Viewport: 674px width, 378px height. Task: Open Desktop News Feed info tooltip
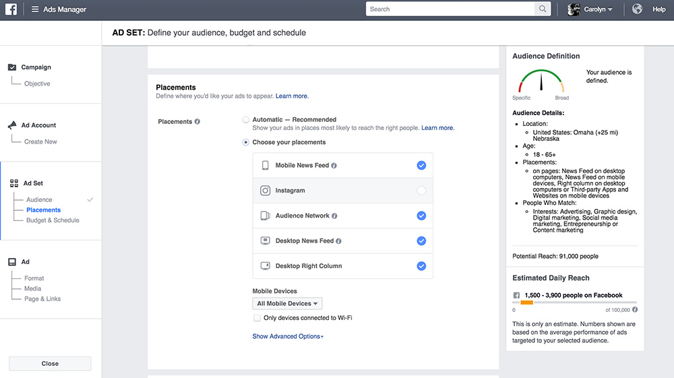(x=339, y=241)
